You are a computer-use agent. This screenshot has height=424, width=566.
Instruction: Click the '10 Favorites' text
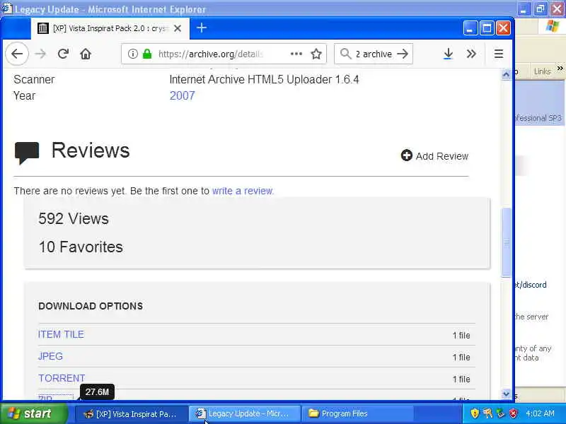pyautogui.click(x=81, y=247)
